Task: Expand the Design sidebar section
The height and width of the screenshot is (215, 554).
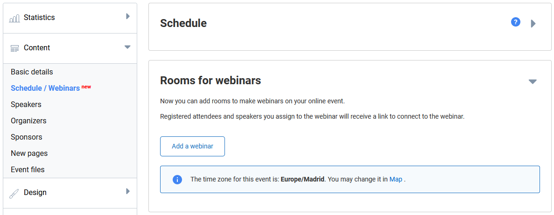Action: click(127, 191)
